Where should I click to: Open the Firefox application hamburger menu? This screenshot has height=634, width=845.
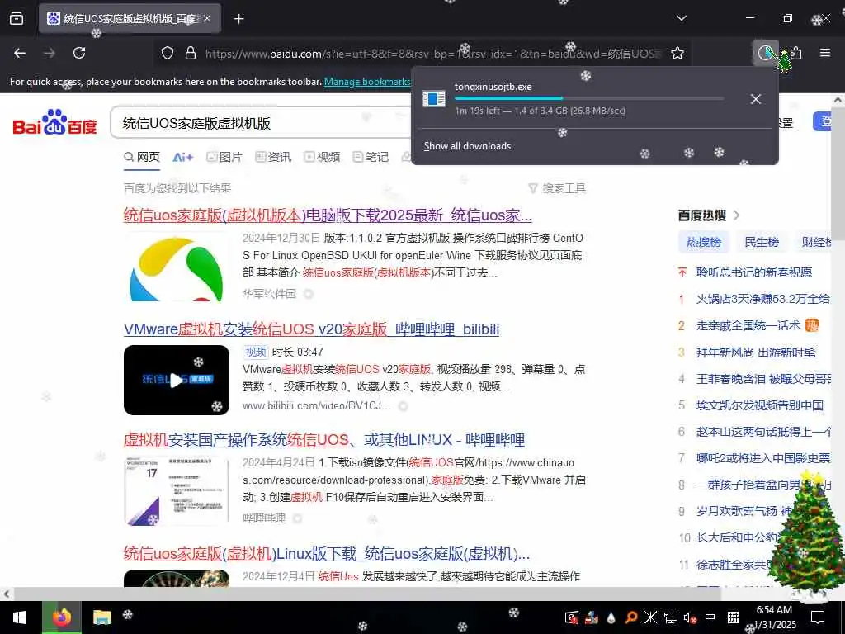pyautogui.click(x=825, y=53)
